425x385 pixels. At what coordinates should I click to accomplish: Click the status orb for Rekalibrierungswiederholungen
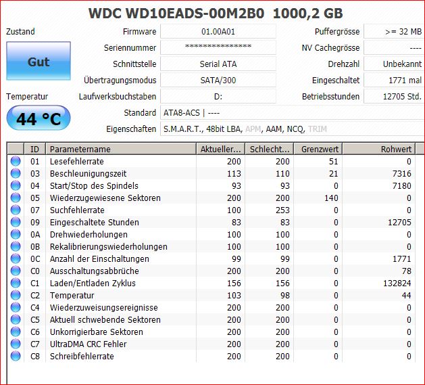16,246
